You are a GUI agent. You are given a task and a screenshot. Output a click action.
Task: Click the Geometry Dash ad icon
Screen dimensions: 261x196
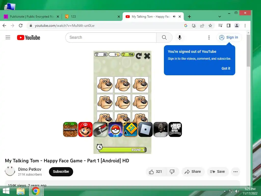pos(130,129)
